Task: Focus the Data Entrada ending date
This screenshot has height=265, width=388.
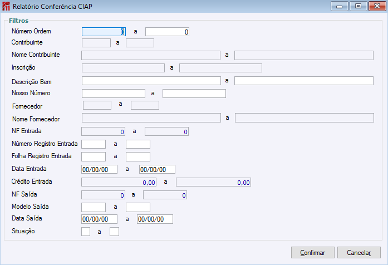Action: (x=157, y=169)
